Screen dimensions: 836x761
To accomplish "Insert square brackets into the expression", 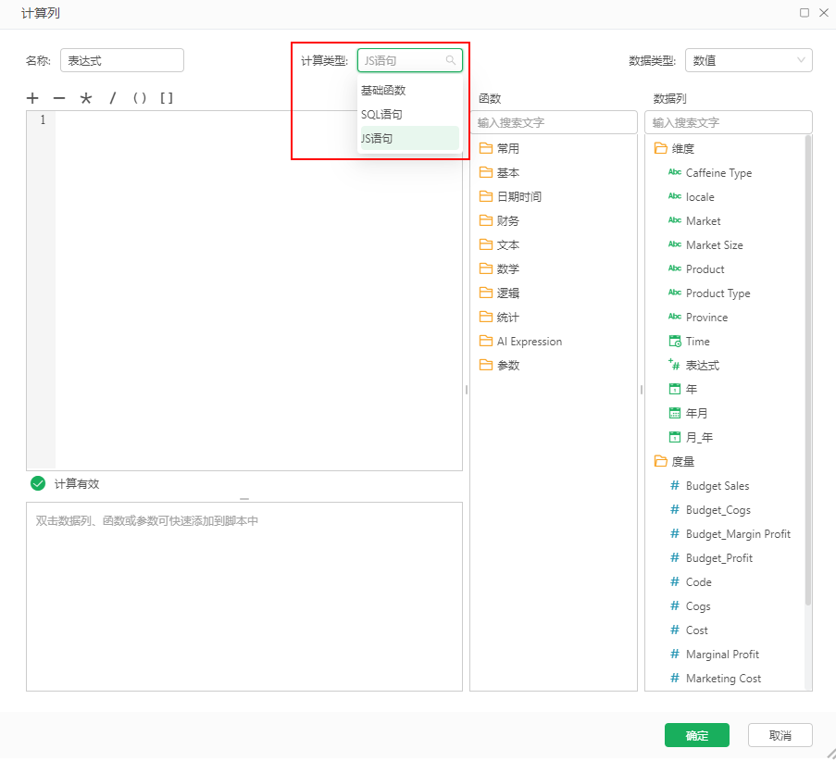I will [167, 98].
